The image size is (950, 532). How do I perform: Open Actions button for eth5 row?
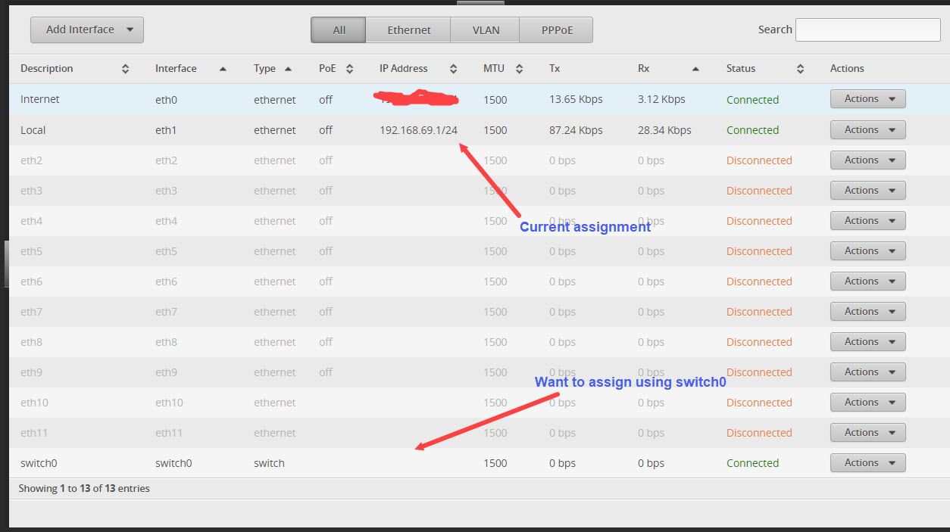pyautogui.click(x=867, y=251)
